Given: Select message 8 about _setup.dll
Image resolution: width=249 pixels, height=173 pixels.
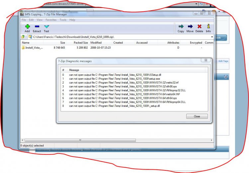Looking at the screenshot, I should coord(134,106).
